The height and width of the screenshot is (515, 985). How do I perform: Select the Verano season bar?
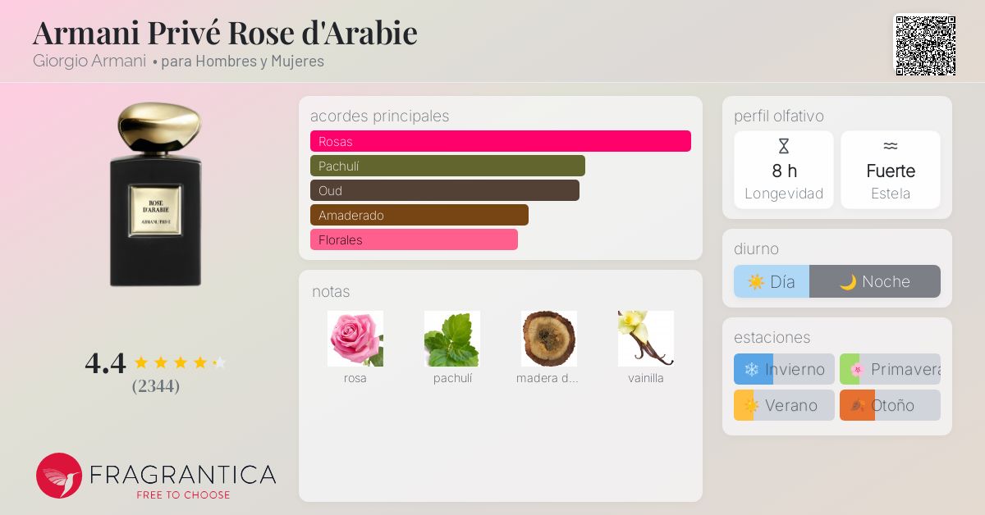tap(784, 405)
